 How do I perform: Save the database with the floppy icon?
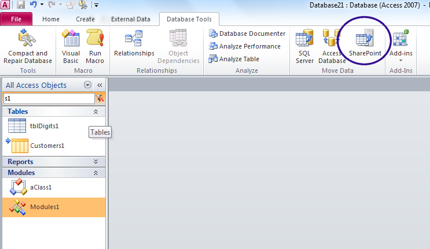(x=21, y=5)
